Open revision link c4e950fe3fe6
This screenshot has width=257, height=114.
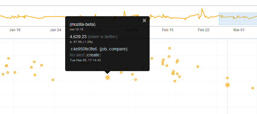(x=84, y=49)
